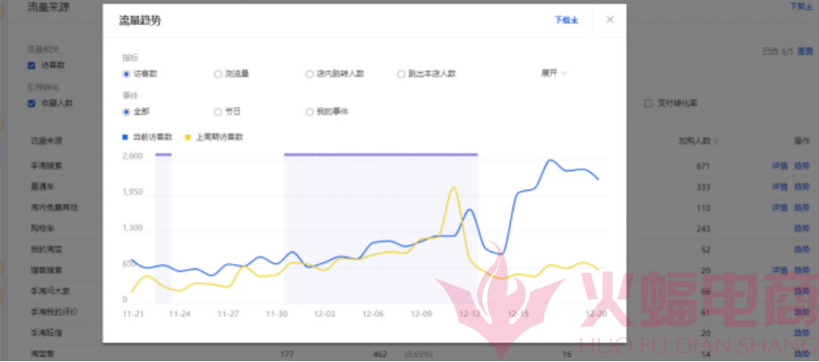Open 趋势 for the 购物车 row
Viewport: 819px width, 362px height.
tap(802, 228)
